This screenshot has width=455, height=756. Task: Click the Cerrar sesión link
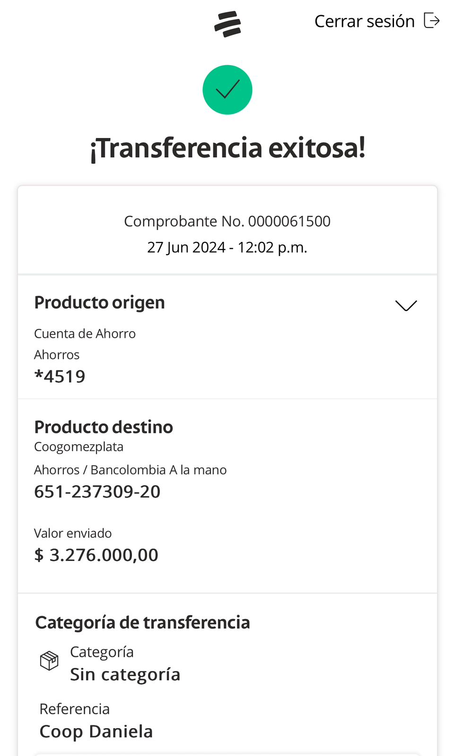364,21
